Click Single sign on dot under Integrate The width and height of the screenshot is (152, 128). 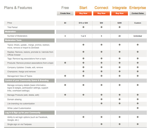pyautogui.click(x=119, y=124)
